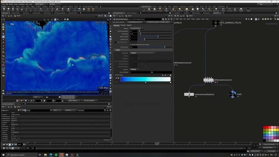279x157 pixels.
Task: Toggle Union Compressed Fluid Surface checkbox
Action: [x=130, y=44]
